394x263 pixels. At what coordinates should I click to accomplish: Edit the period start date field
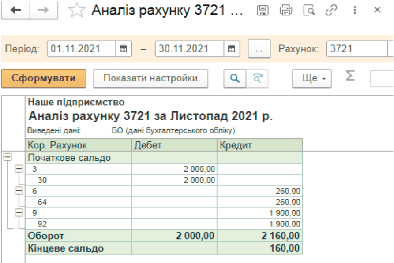tap(81, 49)
